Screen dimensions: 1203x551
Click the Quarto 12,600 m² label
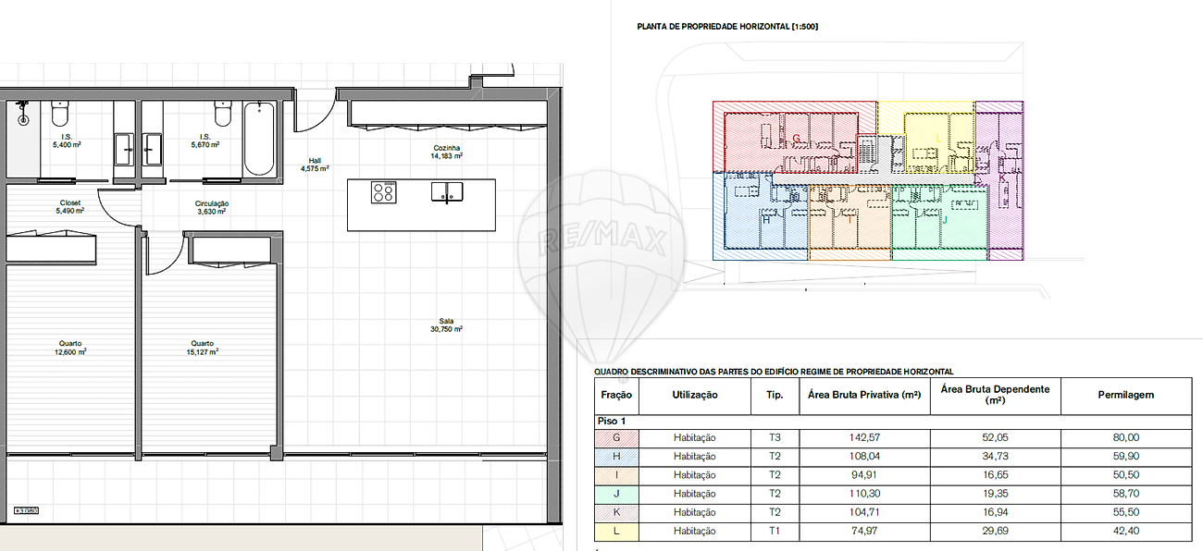click(x=70, y=347)
